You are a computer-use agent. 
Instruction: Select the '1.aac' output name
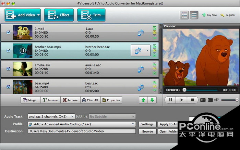coord(89,29)
